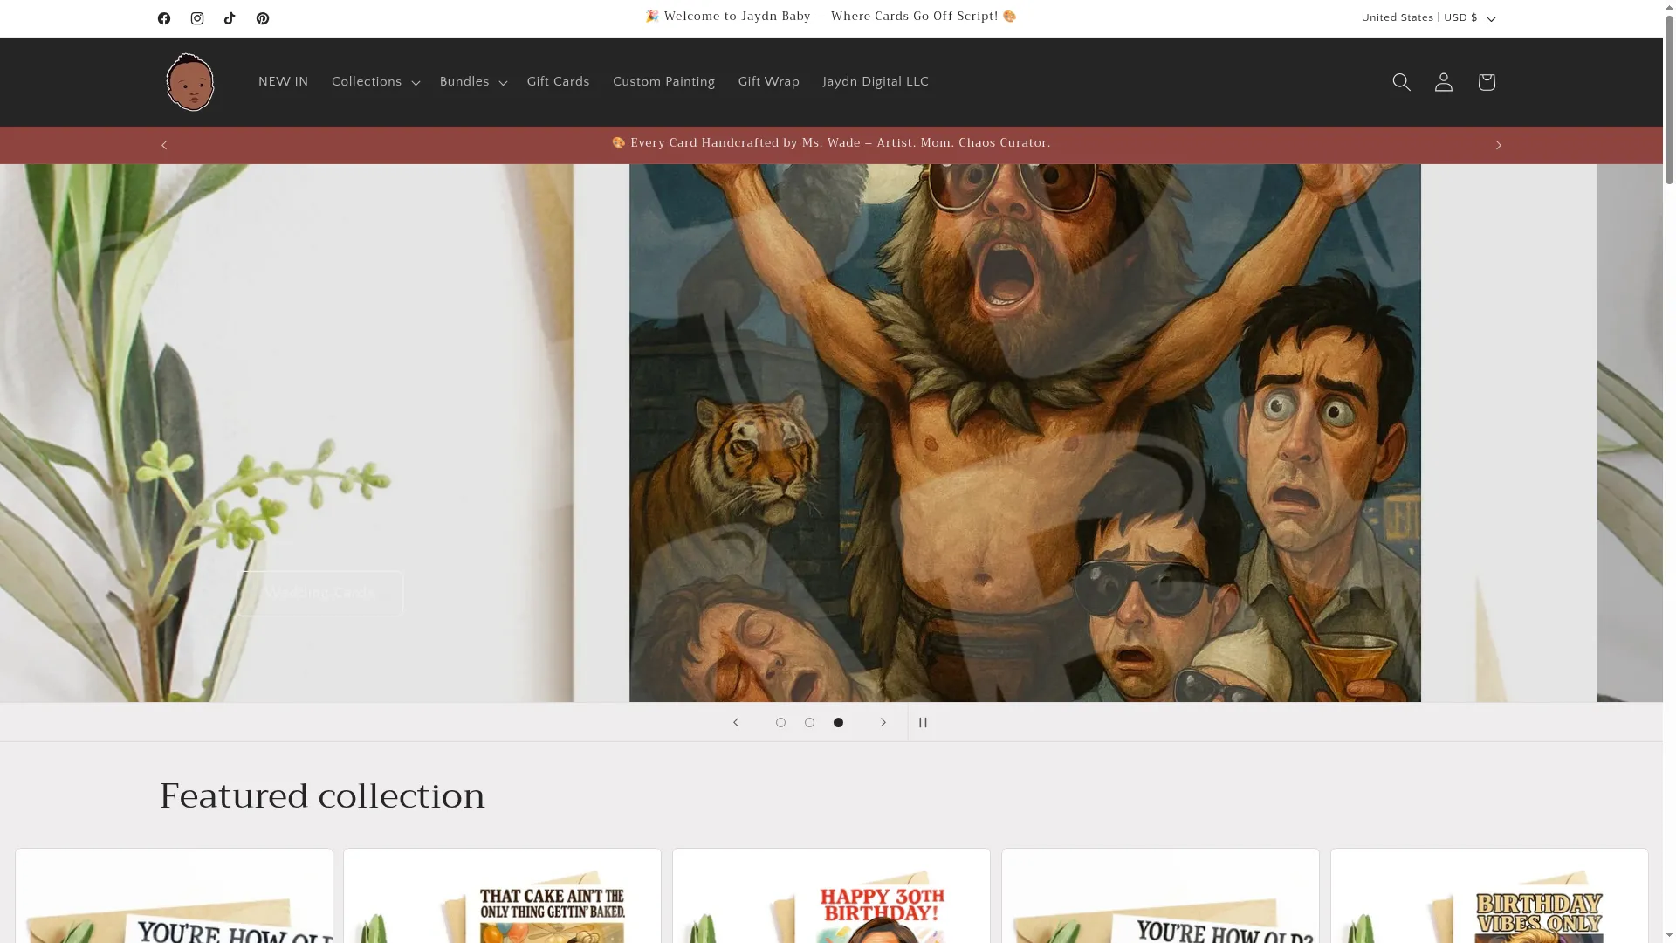Click the Featured collection heading
This screenshot has width=1676, height=943.
(x=322, y=796)
